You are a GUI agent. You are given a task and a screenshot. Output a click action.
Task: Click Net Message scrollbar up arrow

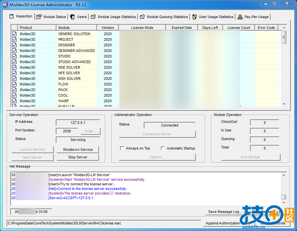tap(284, 175)
